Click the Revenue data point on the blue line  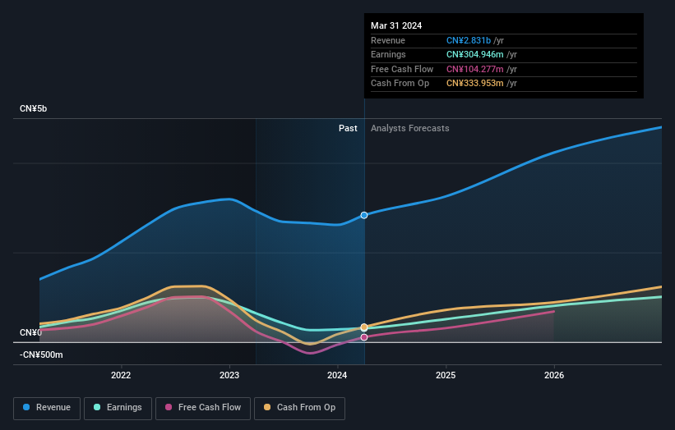click(x=364, y=215)
